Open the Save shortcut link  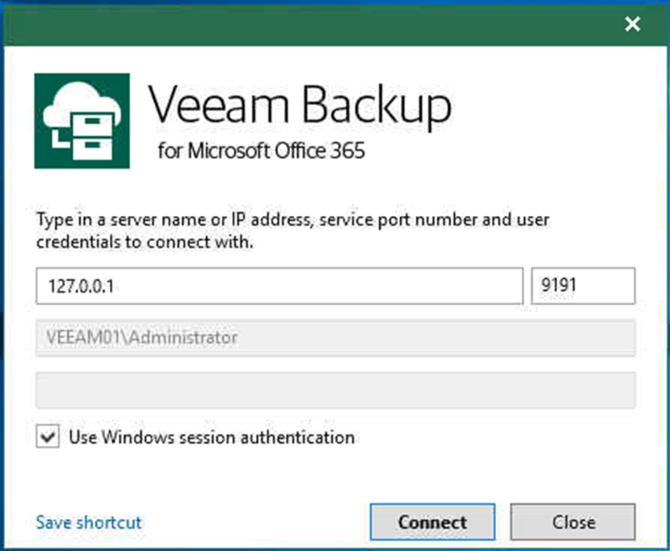tap(88, 522)
